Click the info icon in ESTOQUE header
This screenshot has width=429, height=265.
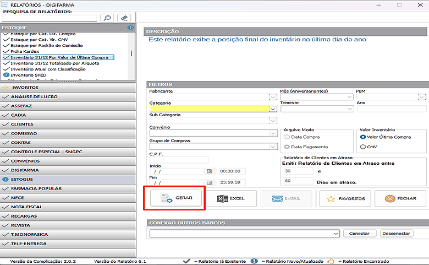pos(130,28)
